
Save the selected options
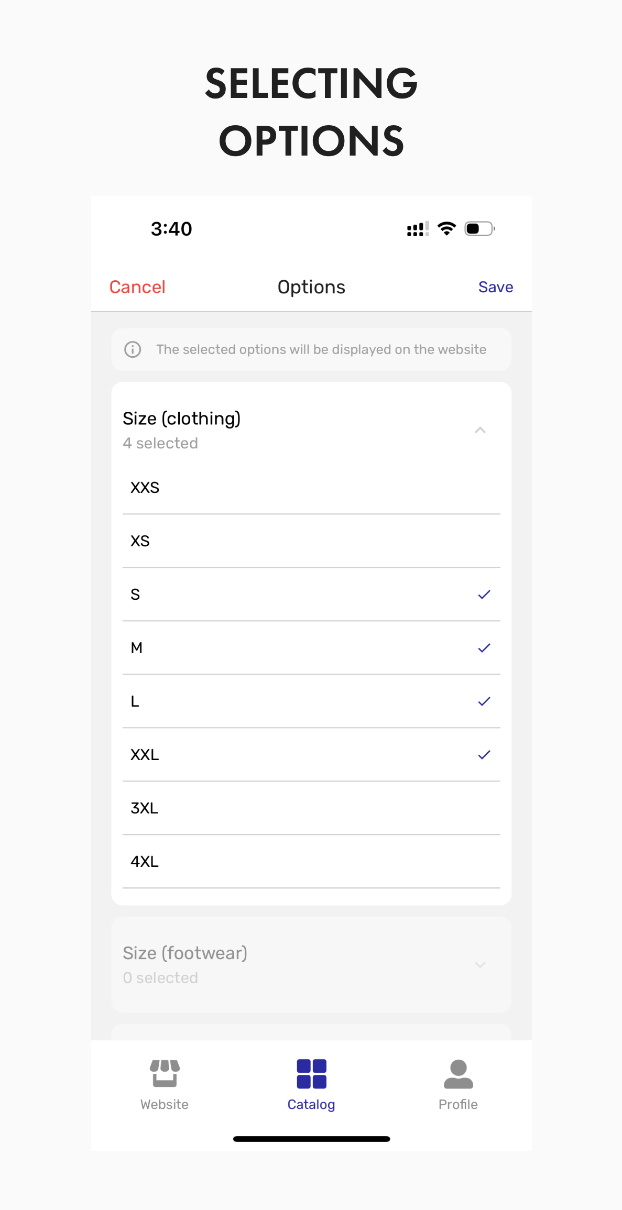coord(495,287)
